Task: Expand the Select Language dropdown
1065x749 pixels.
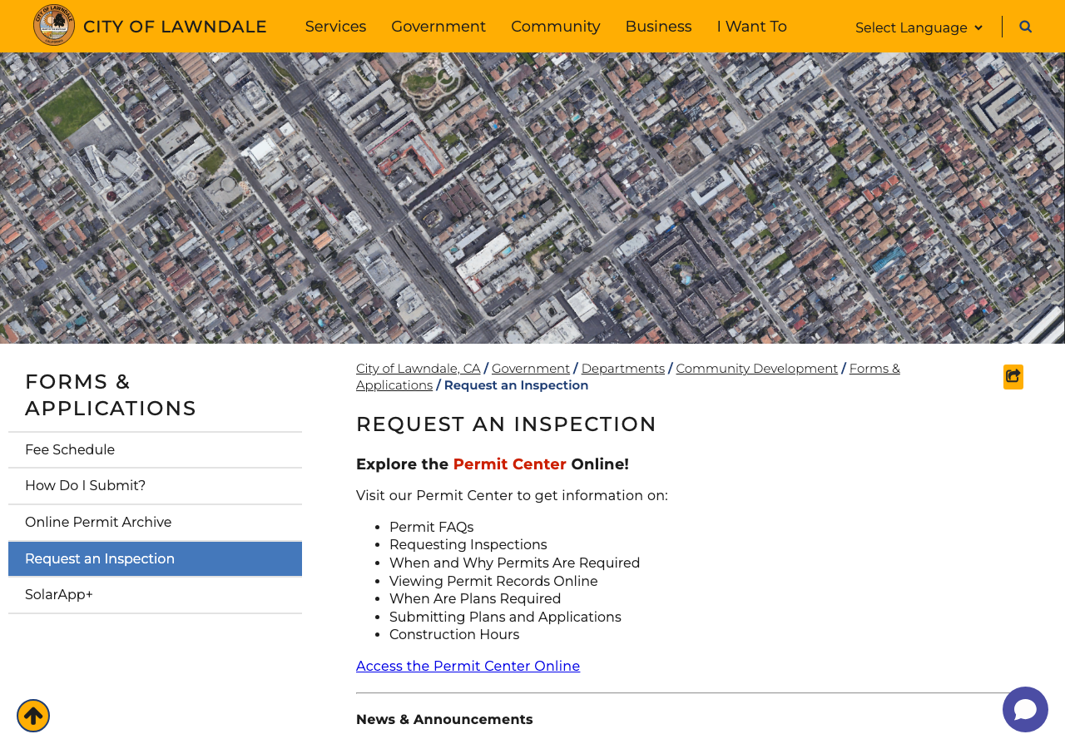Action: point(919,27)
